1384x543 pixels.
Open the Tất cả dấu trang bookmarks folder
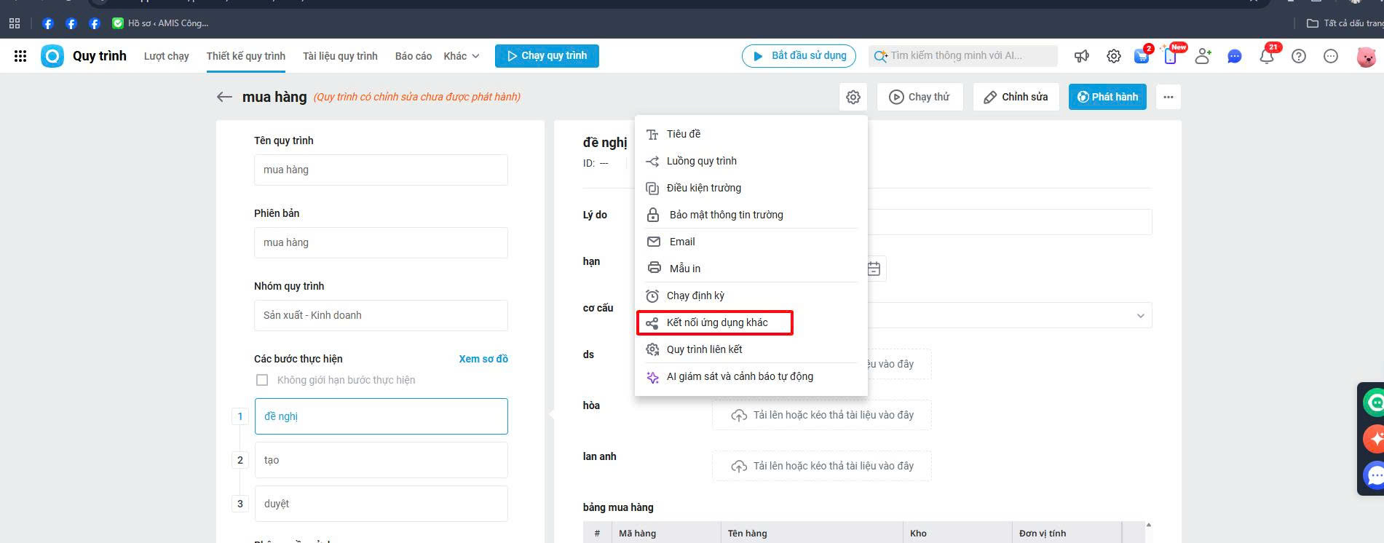tap(1344, 23)
